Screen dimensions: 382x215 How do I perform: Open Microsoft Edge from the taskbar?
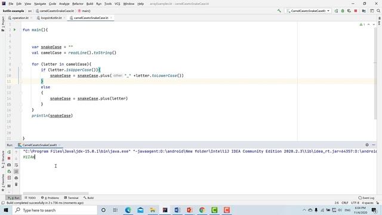point(128,210)
